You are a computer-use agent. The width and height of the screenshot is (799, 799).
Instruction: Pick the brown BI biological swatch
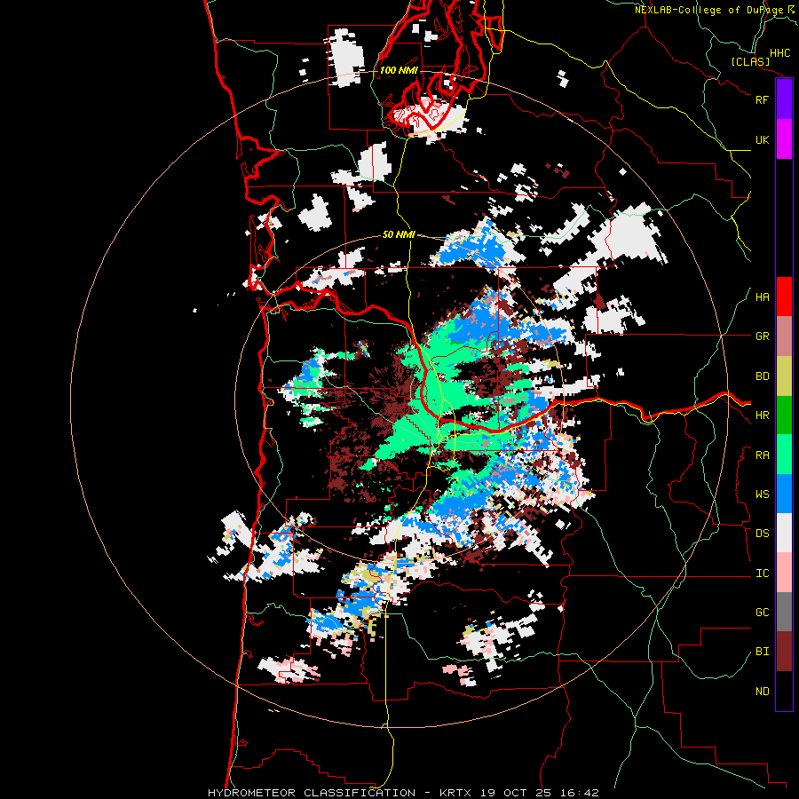point(784,652)
